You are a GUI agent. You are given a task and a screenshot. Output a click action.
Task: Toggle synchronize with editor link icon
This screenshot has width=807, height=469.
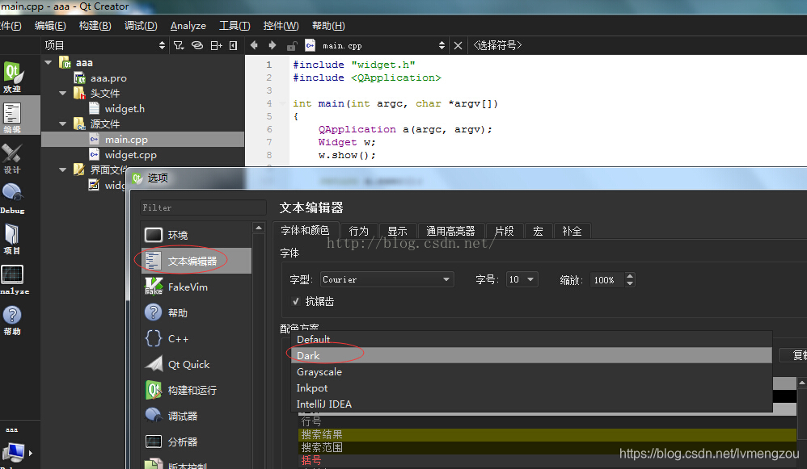197,46
